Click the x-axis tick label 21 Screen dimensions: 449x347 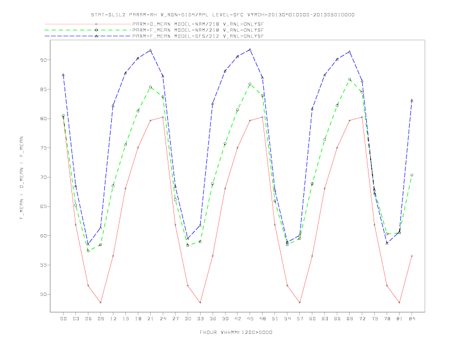pos(150,319)
